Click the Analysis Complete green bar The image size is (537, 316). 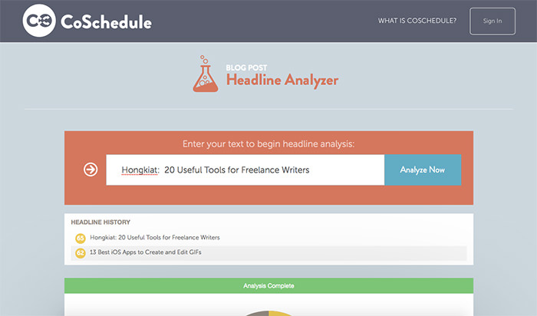pyautogui.click(x=268, y=285)
